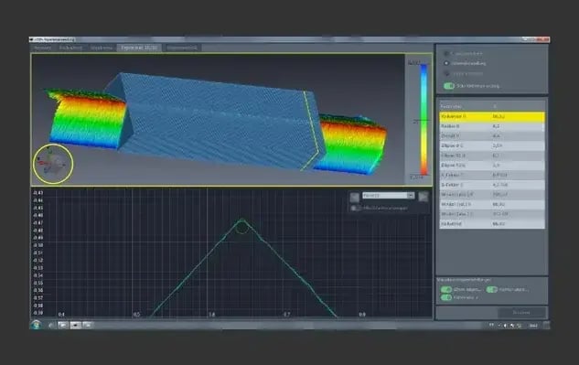Select the 'K-Faktor' row in results table
The image size is (579, 365).
pos(491,175)
